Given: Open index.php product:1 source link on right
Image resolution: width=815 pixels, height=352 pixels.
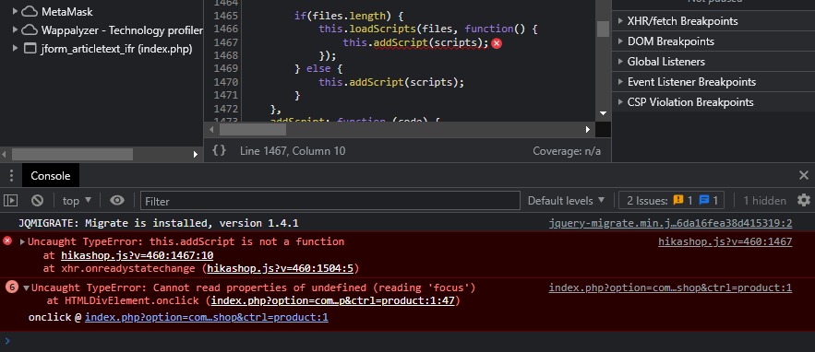Looking at the screenshot, I should [x=670, y=287].
